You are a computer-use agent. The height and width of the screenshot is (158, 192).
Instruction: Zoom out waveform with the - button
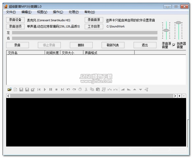(184, 96)
